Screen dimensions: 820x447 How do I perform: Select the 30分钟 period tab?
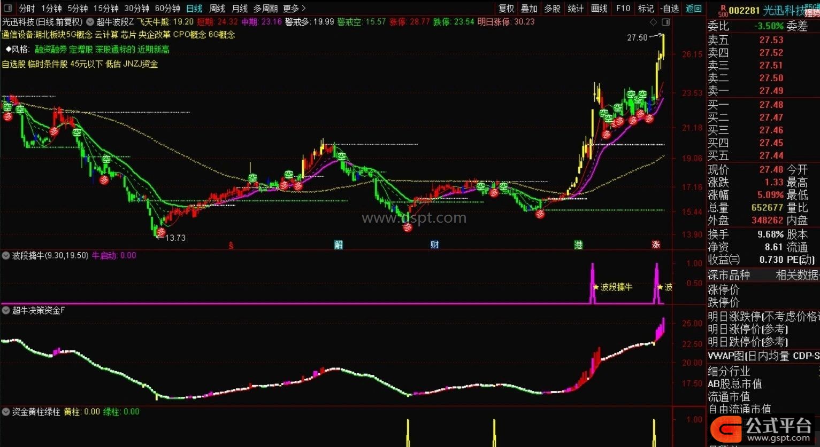(137, 9)
